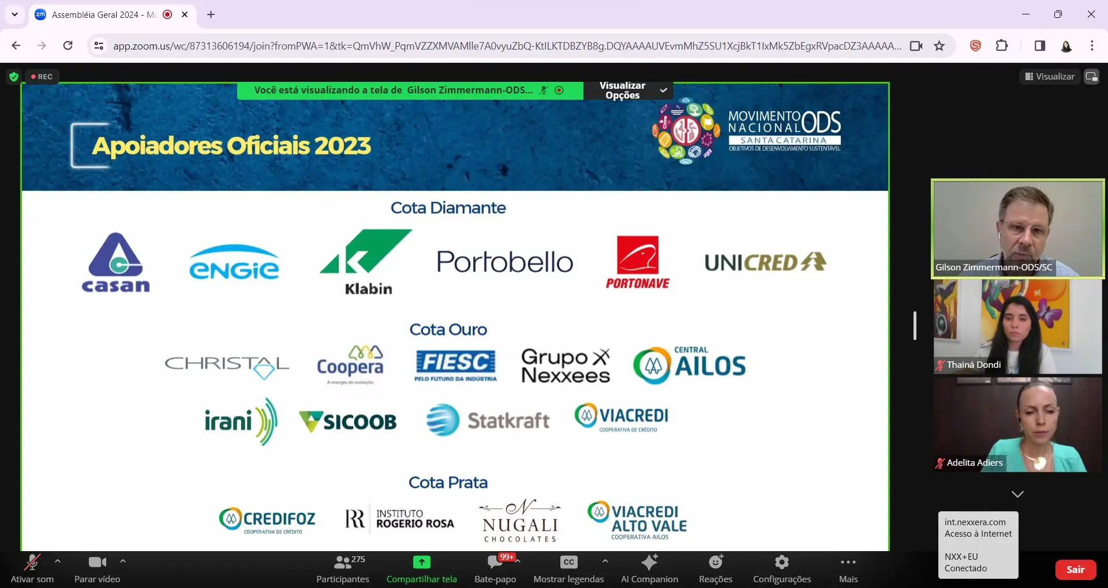Click the pop-out screen icon beside Visualizar

pos(1091,77)
